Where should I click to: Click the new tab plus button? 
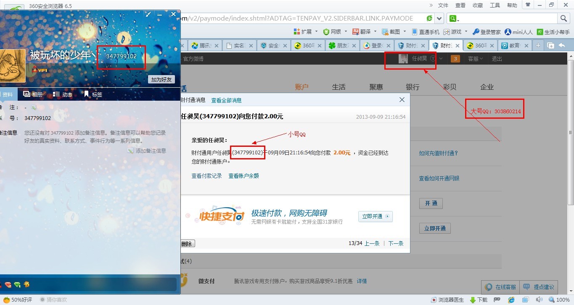538,46
